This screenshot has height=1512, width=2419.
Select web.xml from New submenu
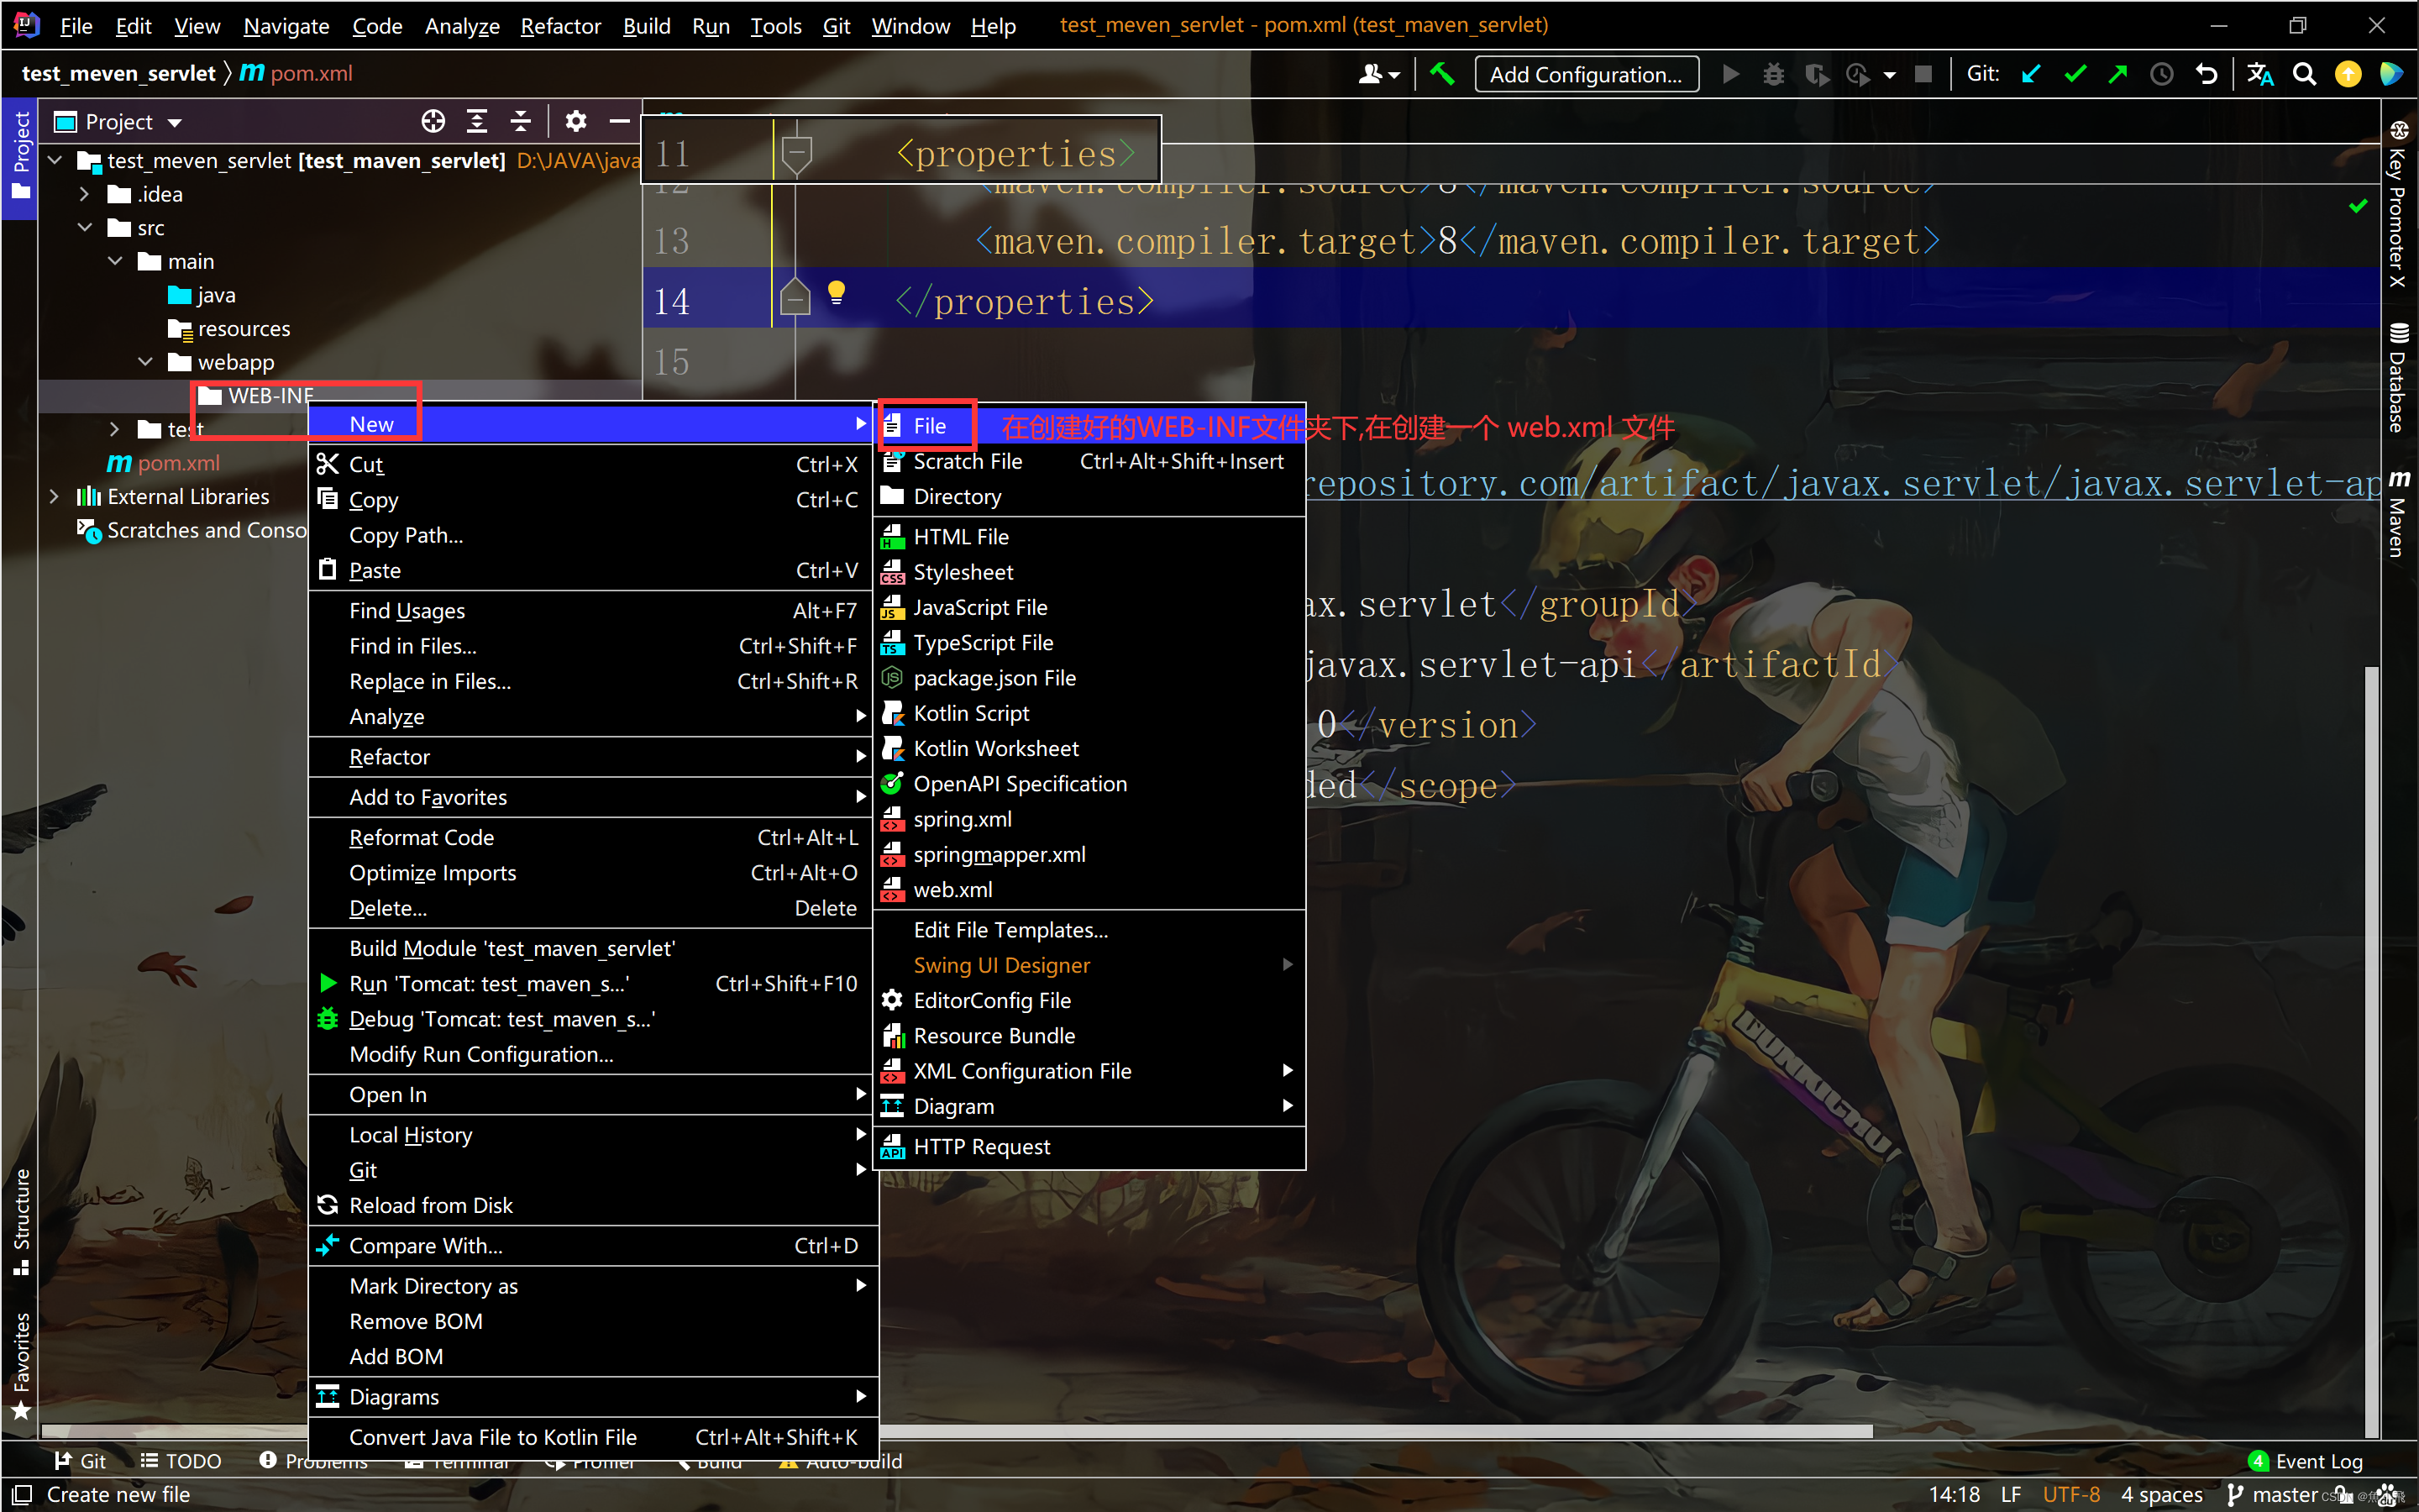click(x=952, y=889)
